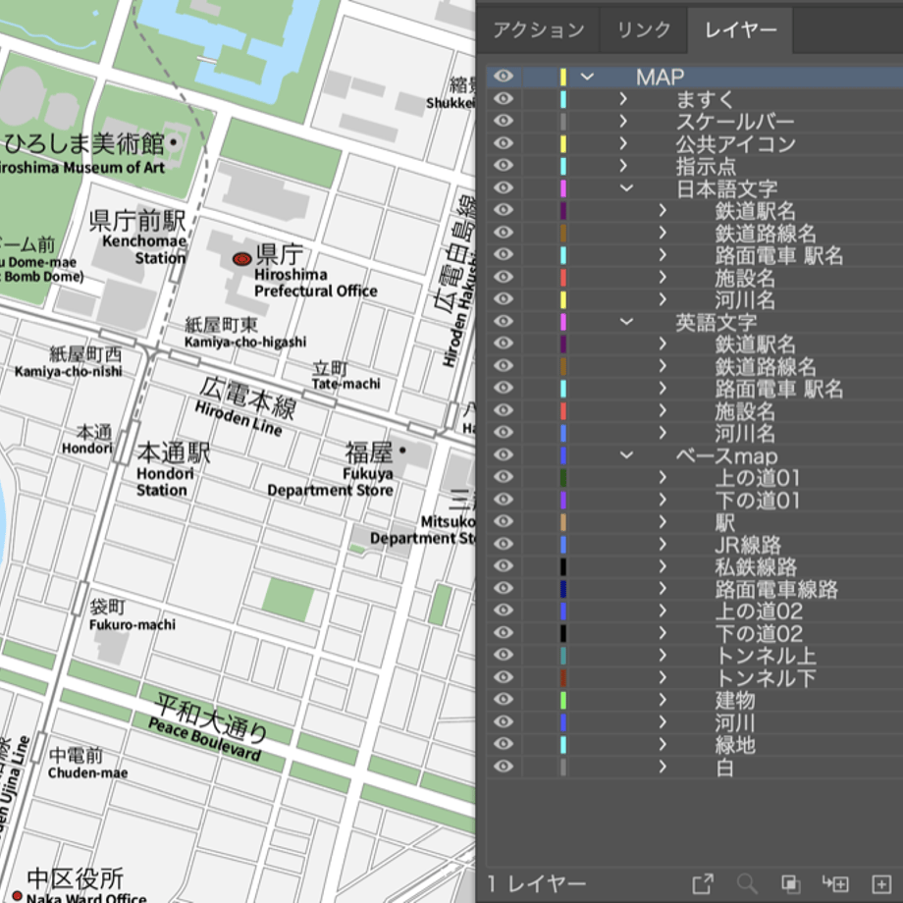The image size is (903, 903).
Task: Collapse the MAP layer
Action: click(x=587, y=76)
